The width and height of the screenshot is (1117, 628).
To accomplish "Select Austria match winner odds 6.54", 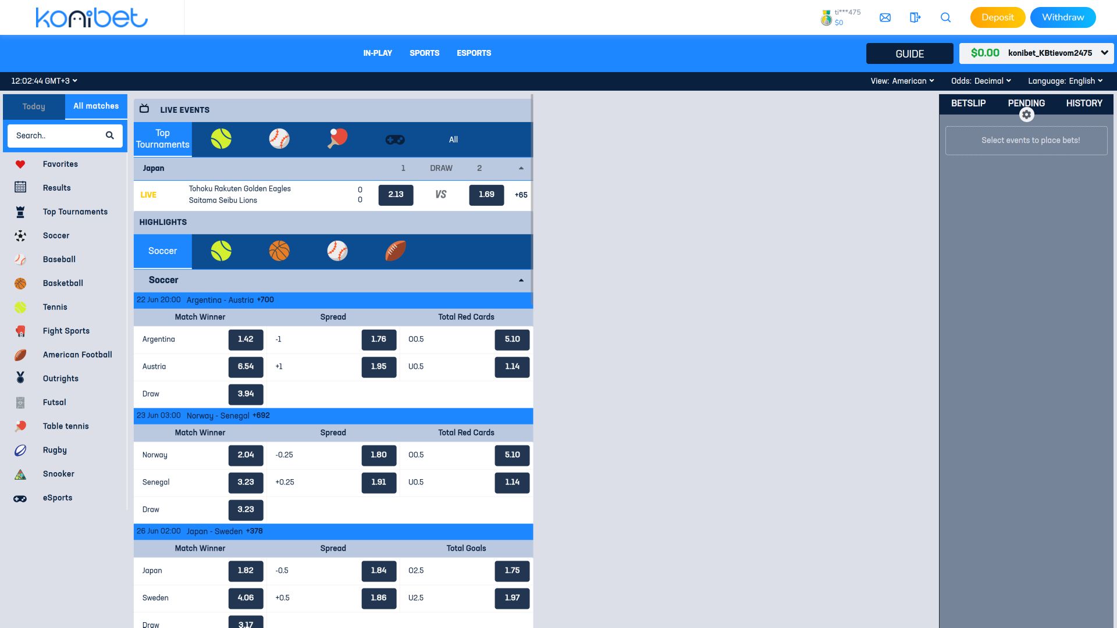I will pyautogui.click(x=246, y=367).
